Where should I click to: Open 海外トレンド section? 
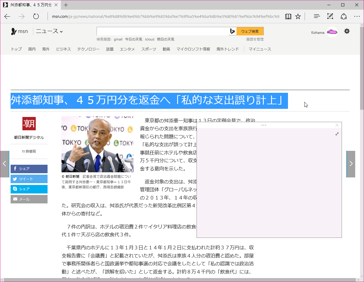pos(228,49)
